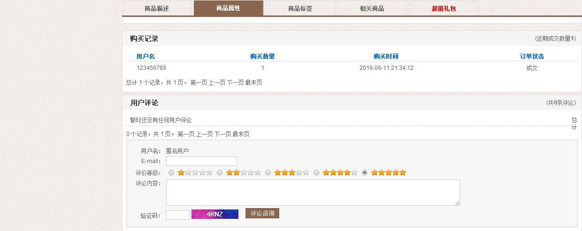Click quantity value 1 in purchase records
Image resolution: width=582 pixels, height=231 pixels.
click(262, 68)
